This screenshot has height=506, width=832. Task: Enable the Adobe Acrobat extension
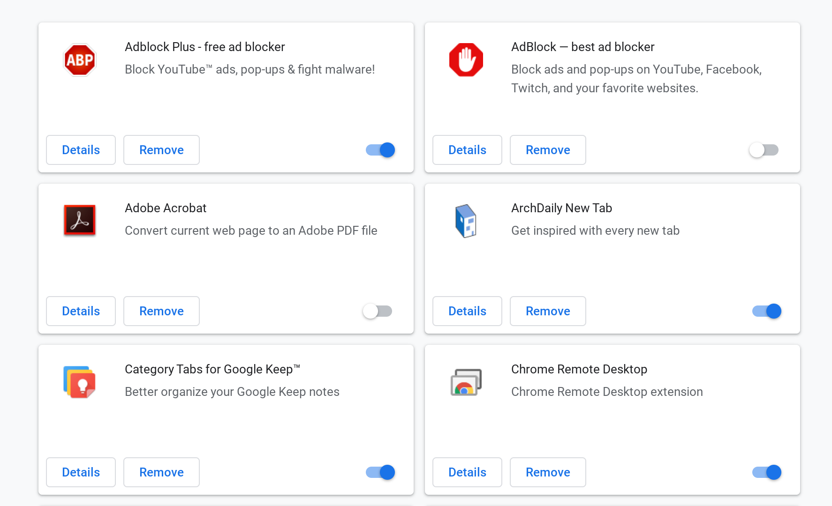click(377, 311)
